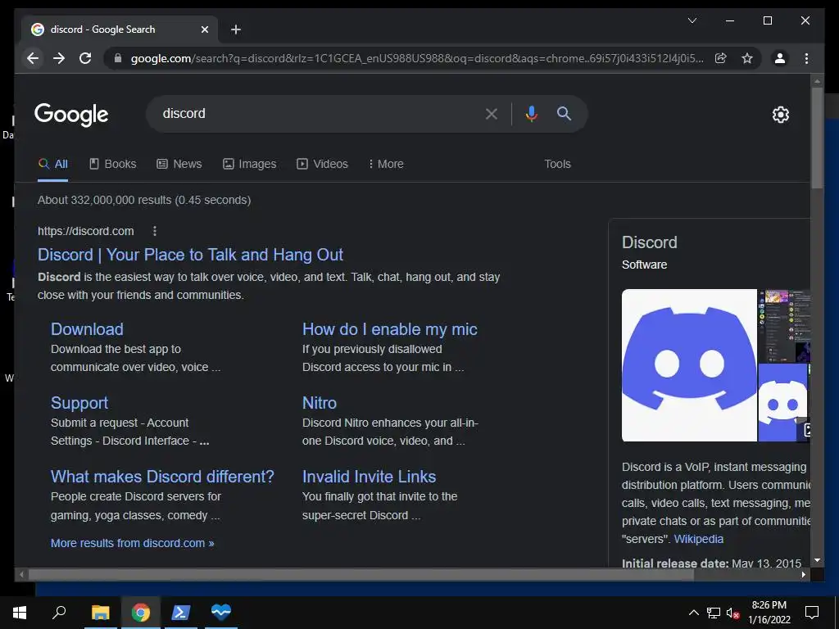
Task: Open What makes Discord different link
Action: pos(162,477)
